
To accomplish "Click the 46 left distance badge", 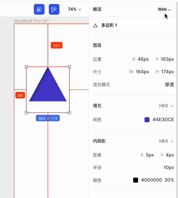I will click(20, 95).
